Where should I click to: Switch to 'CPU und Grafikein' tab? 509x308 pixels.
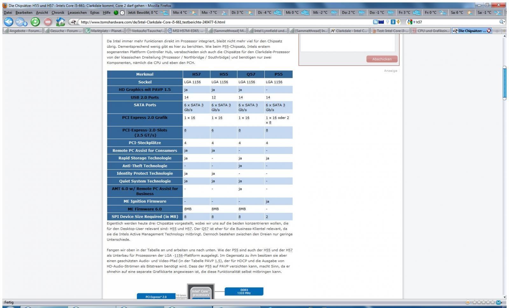pyautogui.click(x=431, y=31)
